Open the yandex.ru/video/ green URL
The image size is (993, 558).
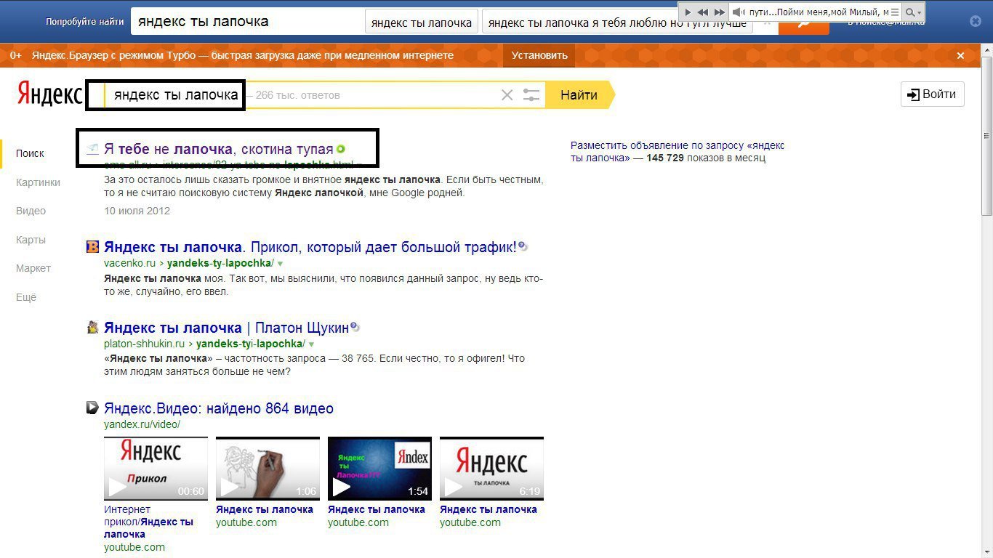click(142, 424)
